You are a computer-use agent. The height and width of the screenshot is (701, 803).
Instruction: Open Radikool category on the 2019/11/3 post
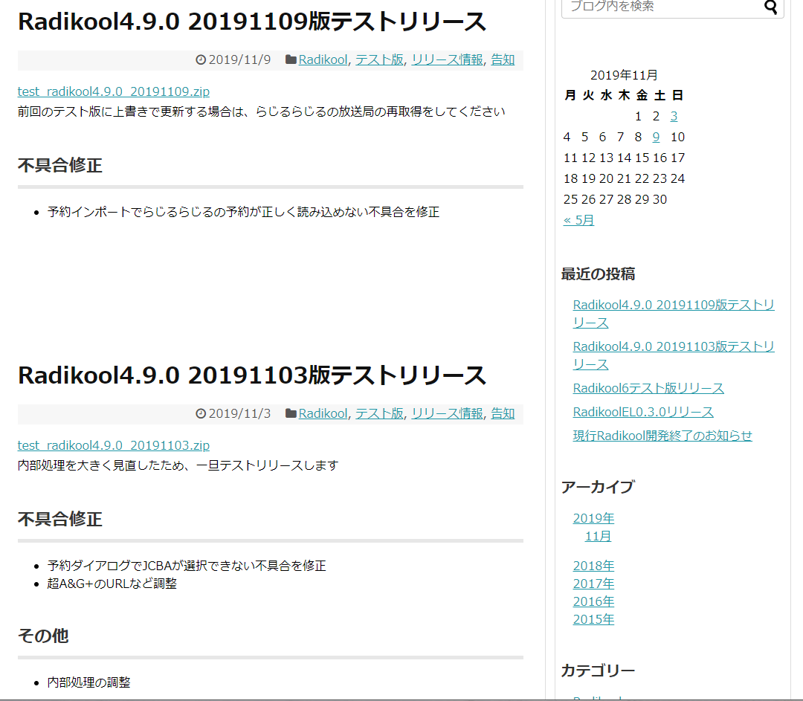click(x=323, y=413)
